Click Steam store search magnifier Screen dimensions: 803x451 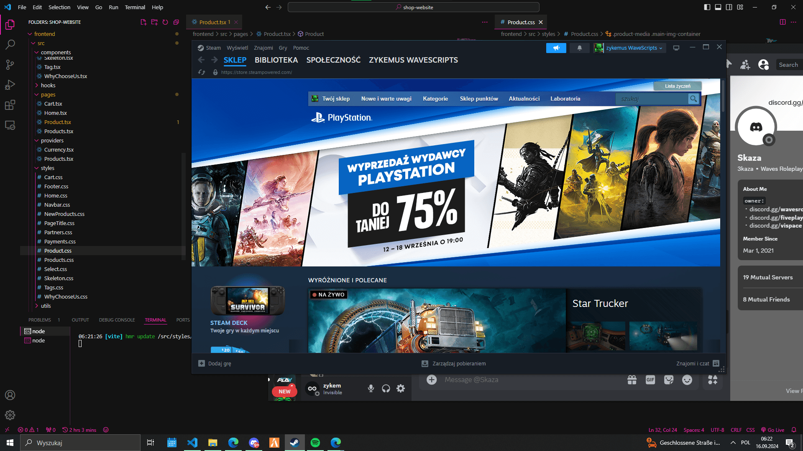pos(693,99)
